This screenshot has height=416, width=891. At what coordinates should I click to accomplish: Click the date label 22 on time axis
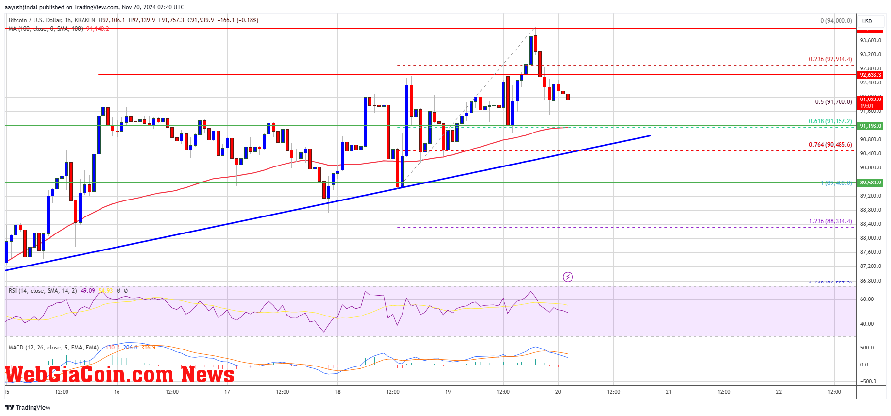(x=779, y=392)
